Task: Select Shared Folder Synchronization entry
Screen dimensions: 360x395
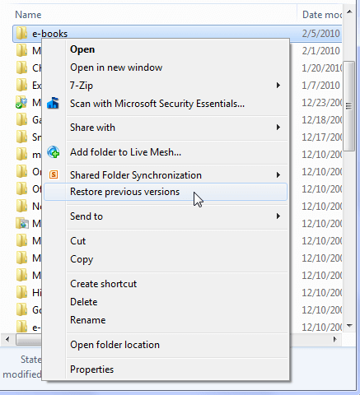Action: point(166,175)
